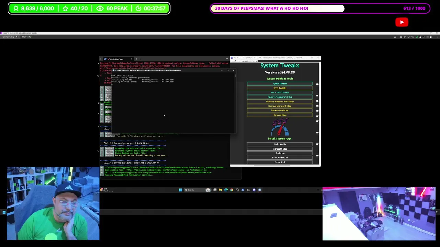Click 'Backup folder not found!' terminal line
The height and width of the screenshot is (247, 440).
coord(141,155)
